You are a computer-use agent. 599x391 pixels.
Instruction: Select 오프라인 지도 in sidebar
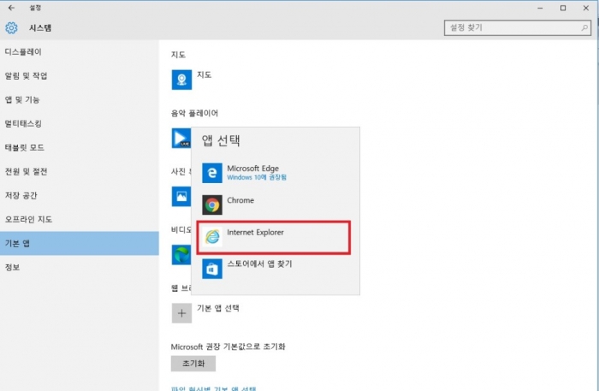coord(79,219)
